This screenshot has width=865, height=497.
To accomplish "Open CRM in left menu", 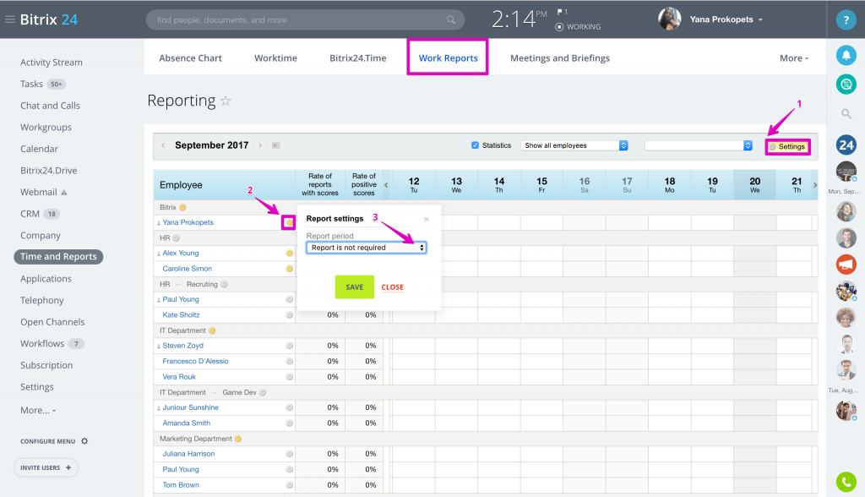I will tap(30, 214).
